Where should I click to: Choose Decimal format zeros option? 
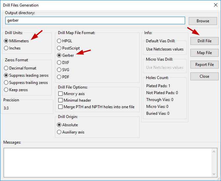click(20, 68)
